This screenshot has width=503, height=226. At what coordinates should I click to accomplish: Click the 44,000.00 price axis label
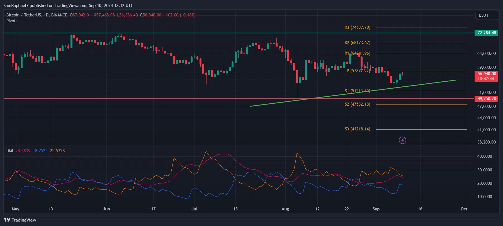click(487, 118)
